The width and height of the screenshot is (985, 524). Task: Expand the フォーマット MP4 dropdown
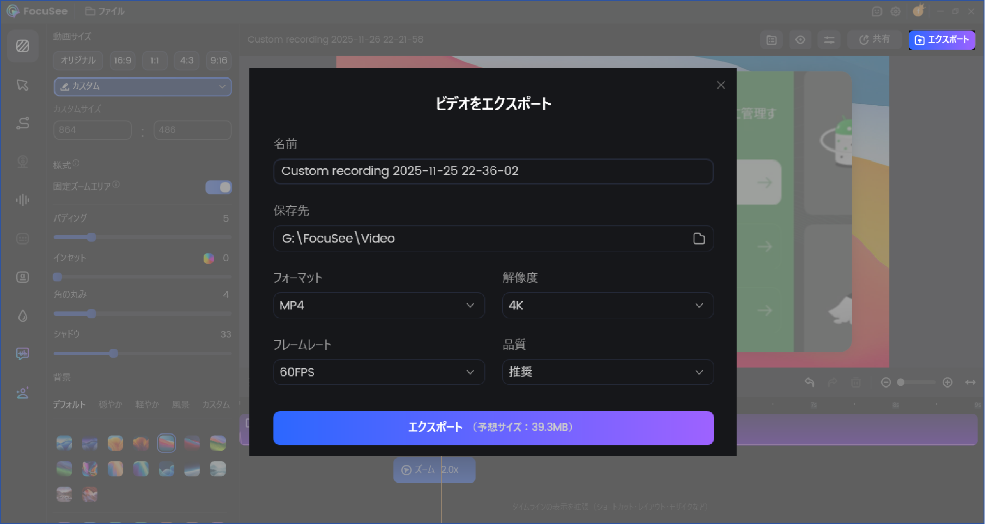(379, 306)
